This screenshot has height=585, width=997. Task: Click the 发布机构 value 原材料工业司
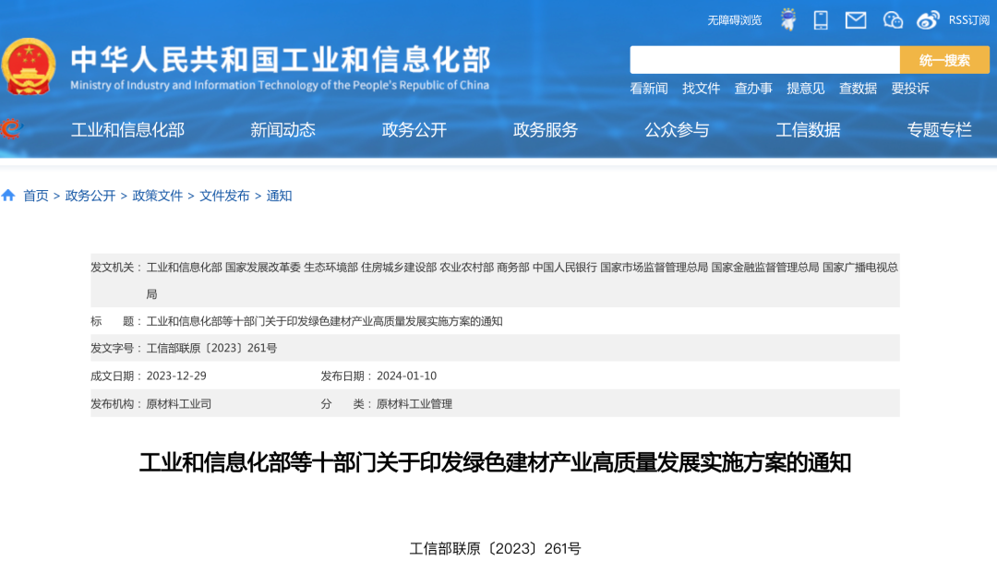coord(179,404)
